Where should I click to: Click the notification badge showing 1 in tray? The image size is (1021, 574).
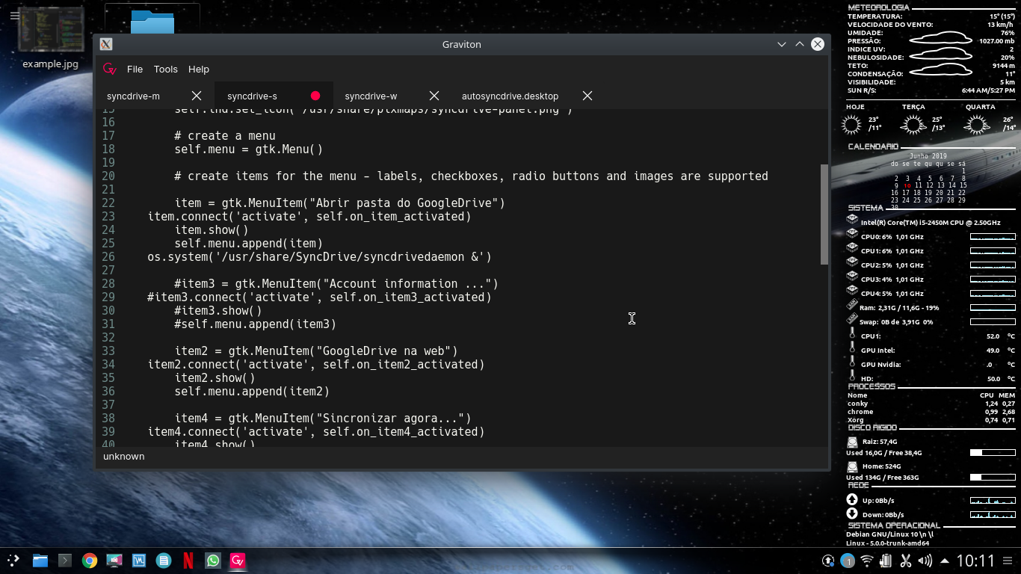pos(847,561)
